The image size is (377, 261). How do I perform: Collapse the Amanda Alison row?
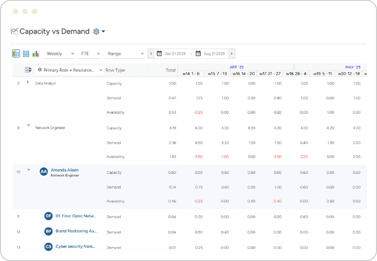(x=29, y=170)
